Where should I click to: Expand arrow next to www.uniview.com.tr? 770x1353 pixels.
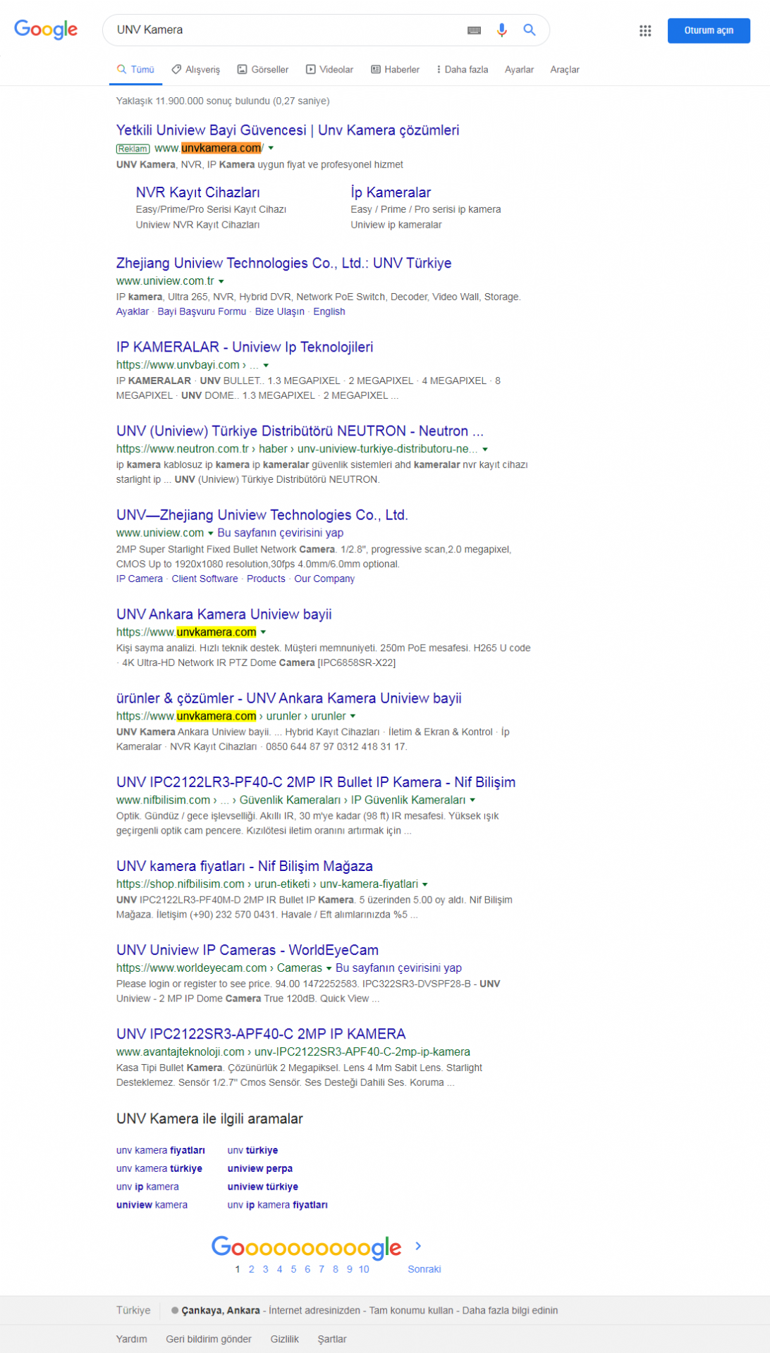pyautogui.click(x=221, y=281)
